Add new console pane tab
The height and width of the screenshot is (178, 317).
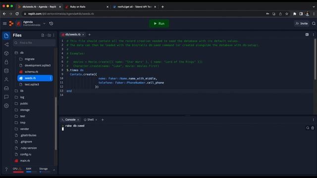[103, 120]
